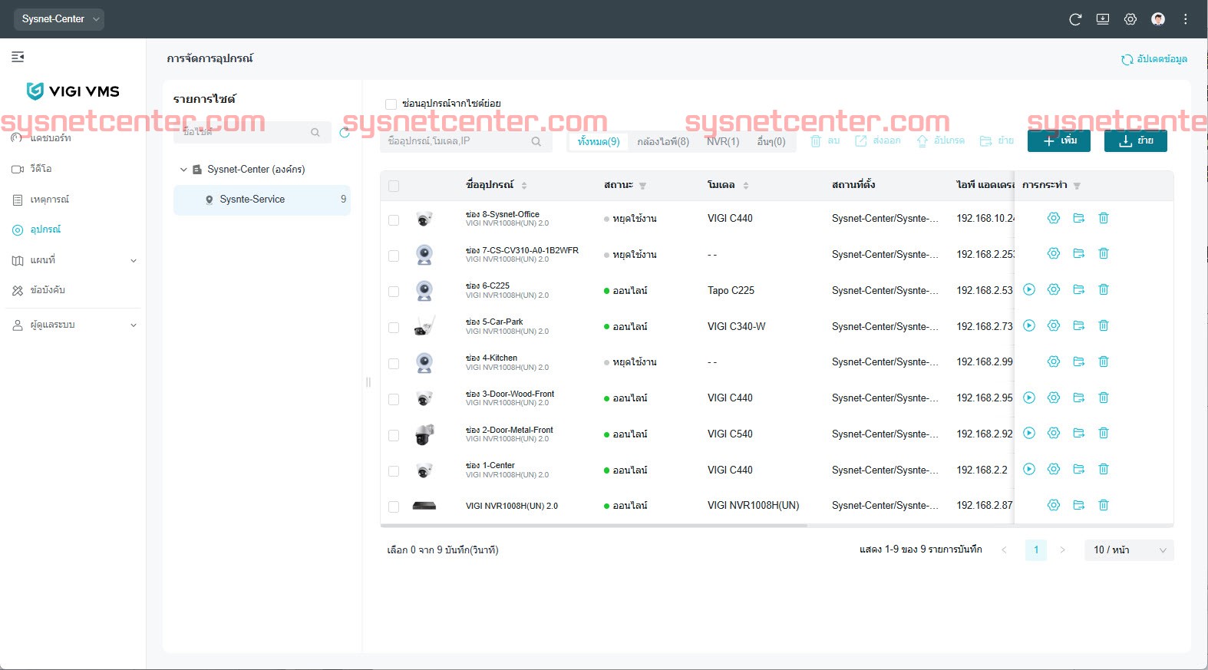Open the Sysnet-Center organization dropdown

[x=59, y=19]
